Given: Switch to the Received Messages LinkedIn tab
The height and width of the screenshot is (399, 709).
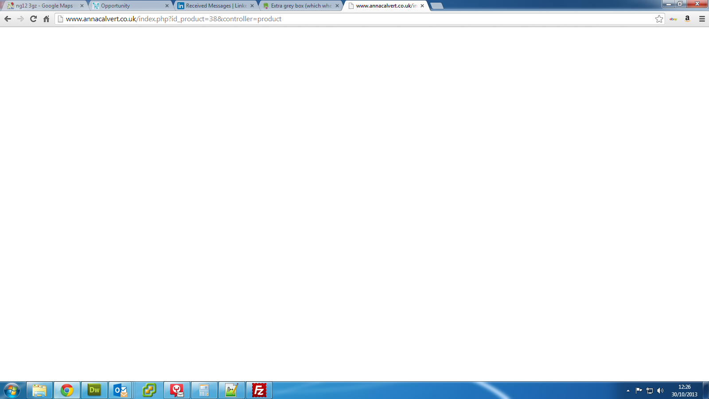Looking at the screenshot, I should tap(215, 6).
